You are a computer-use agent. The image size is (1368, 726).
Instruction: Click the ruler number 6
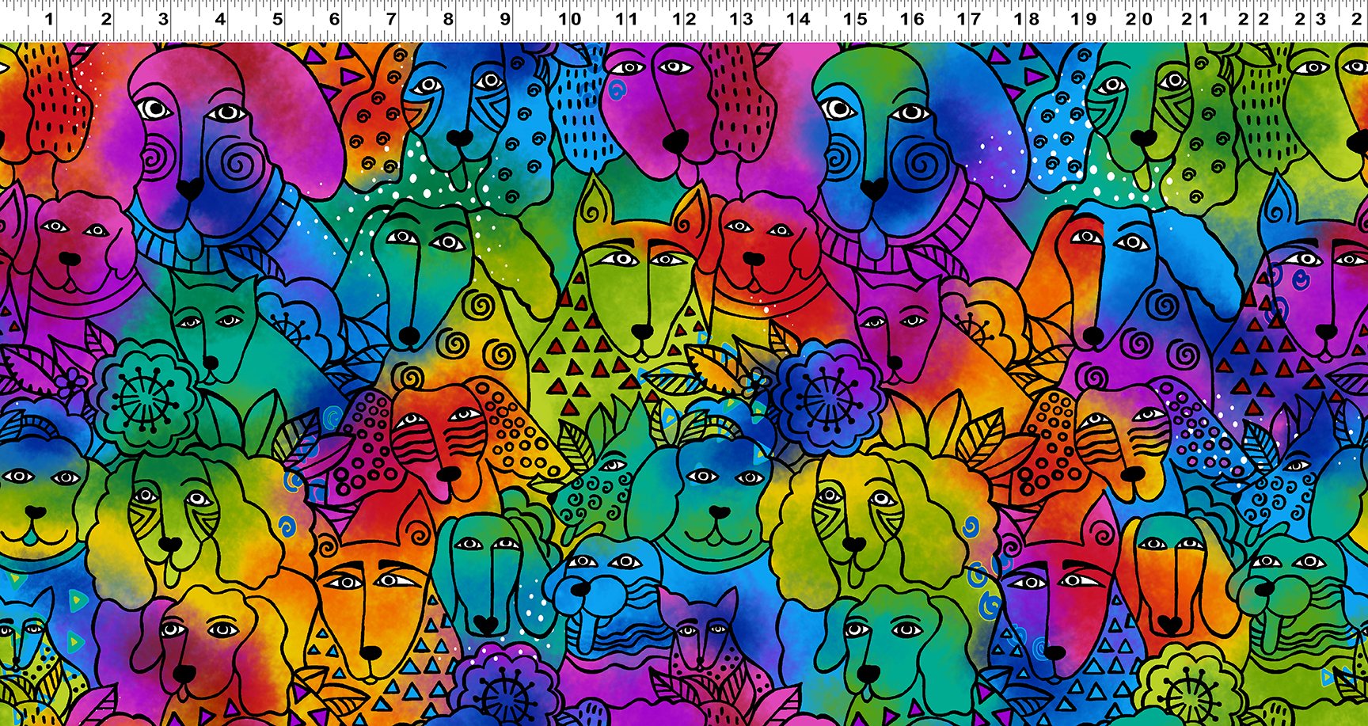[334, 19]
